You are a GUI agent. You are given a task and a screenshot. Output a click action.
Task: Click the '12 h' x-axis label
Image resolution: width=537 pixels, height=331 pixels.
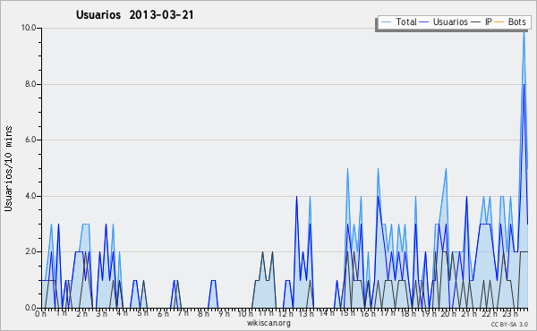coord(285,314)
